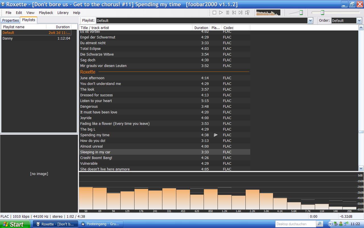This screenshot has height=228, width=364.
Task: Skip to the previous track
Action: (x=234, y=13)
